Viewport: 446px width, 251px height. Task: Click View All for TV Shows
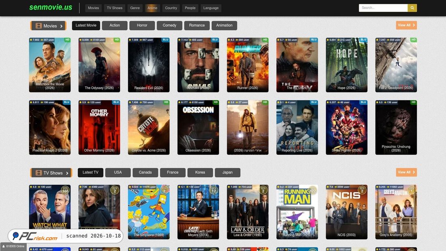point(406,172)
